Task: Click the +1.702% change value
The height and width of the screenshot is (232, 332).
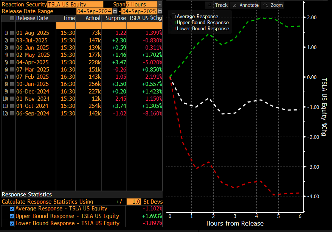Action: point(152,55)
